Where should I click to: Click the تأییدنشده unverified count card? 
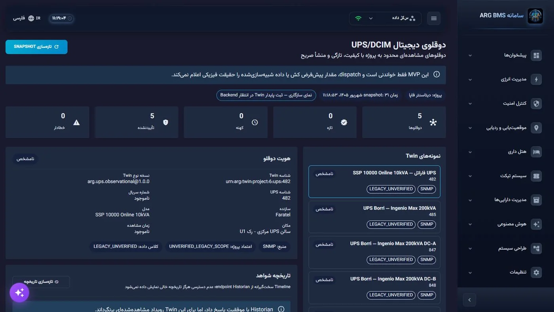pos(136,122)
